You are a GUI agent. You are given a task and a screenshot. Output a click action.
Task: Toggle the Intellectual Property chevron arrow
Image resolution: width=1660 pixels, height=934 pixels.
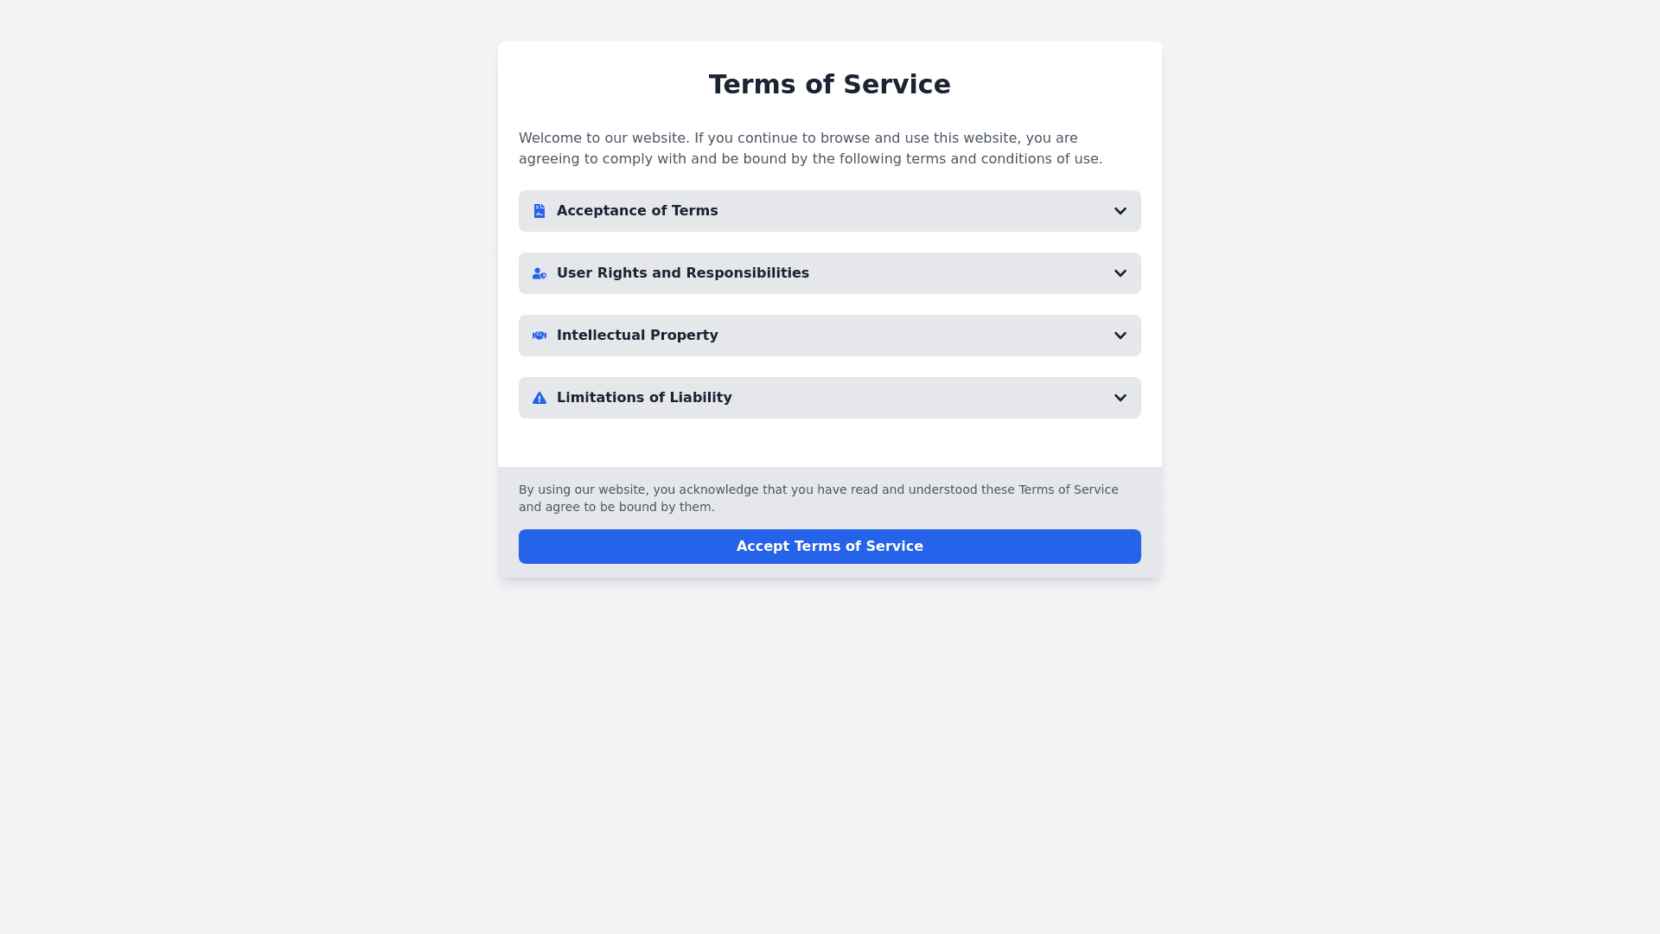pyautogui.click(x=1120, y=336)
